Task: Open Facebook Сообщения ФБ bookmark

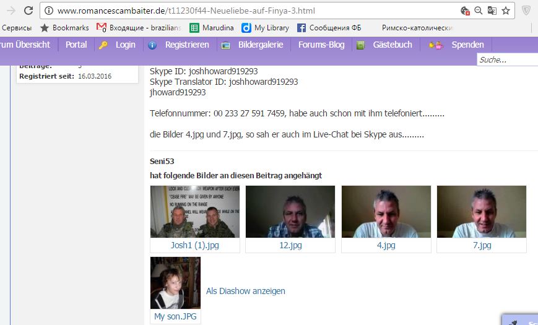Action: click(332, 28)
